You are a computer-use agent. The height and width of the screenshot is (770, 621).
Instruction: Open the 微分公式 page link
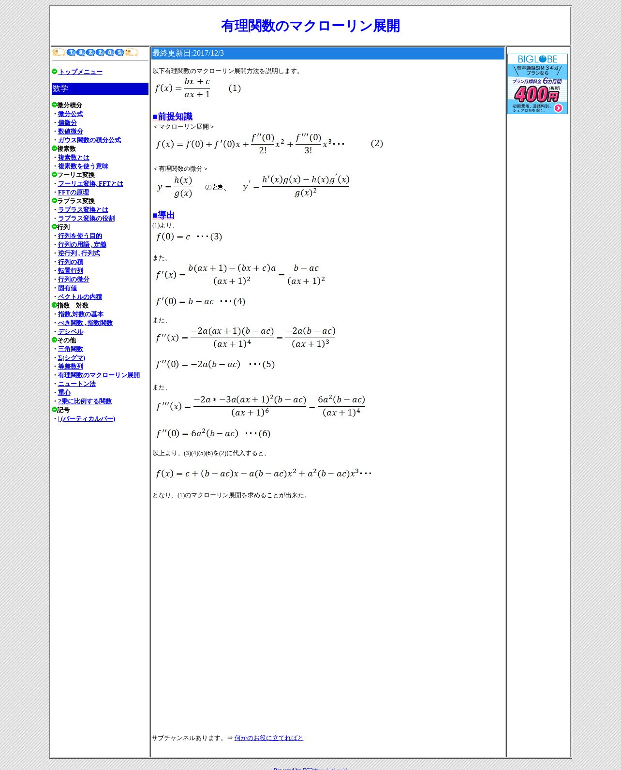[x=71, y=114]
